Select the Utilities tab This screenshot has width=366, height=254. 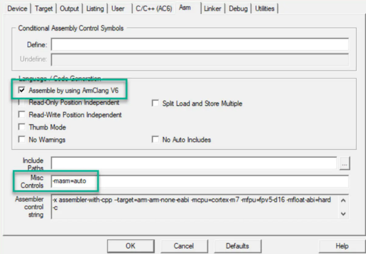pyautogui.click(x=265, y=8)
